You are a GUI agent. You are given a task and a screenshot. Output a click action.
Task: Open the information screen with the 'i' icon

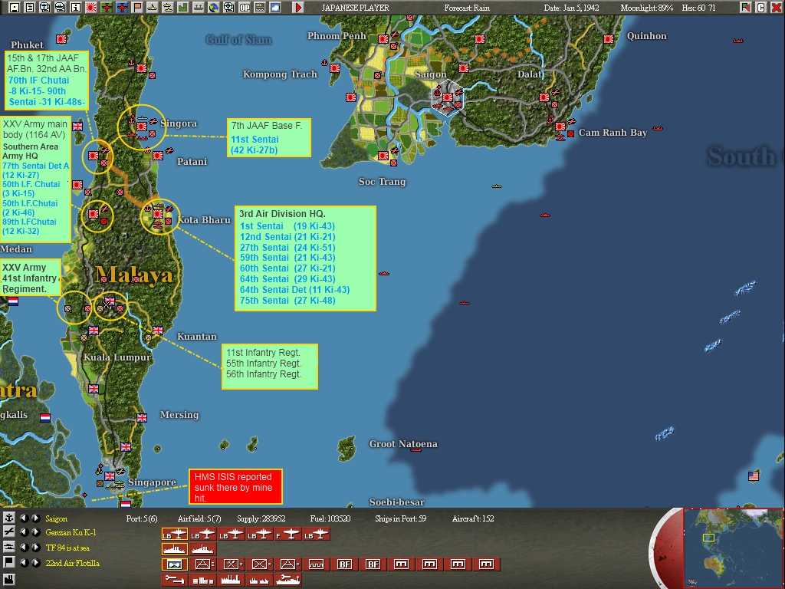[75, 7]
